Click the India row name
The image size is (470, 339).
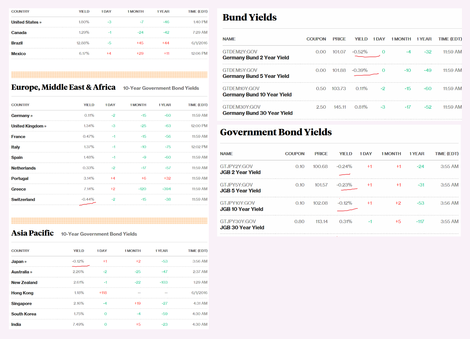click(x=16, y=324)
